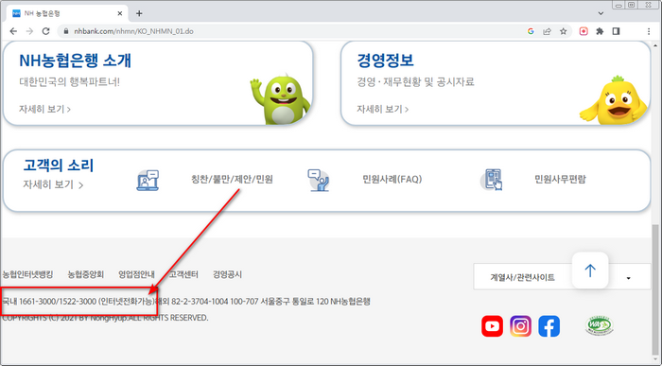
Task: Go forward to the next page
Action: 29,31
